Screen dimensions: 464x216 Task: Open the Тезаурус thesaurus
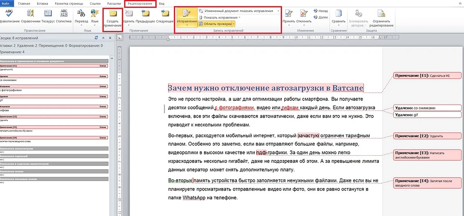point(48,16)
